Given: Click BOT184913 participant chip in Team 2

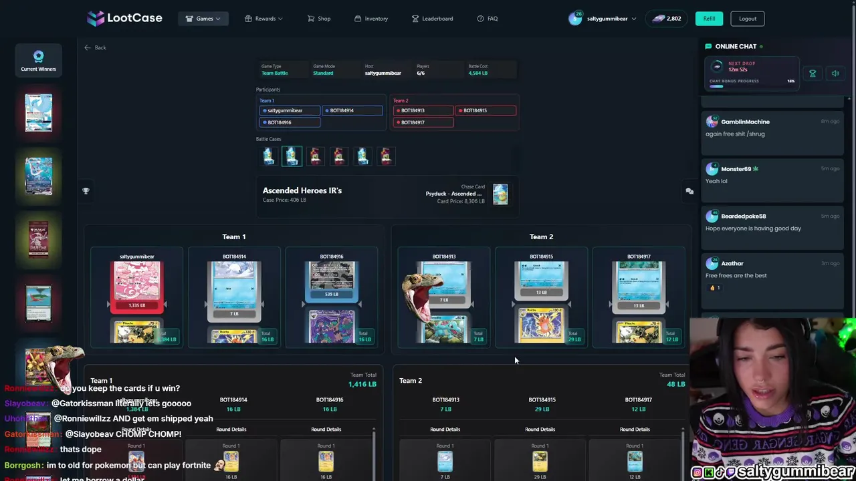Looking at the screenshot, I should (423, 110).
